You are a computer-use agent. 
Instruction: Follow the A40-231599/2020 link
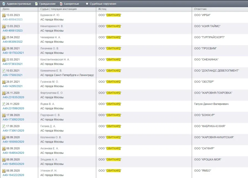[13, 109]
